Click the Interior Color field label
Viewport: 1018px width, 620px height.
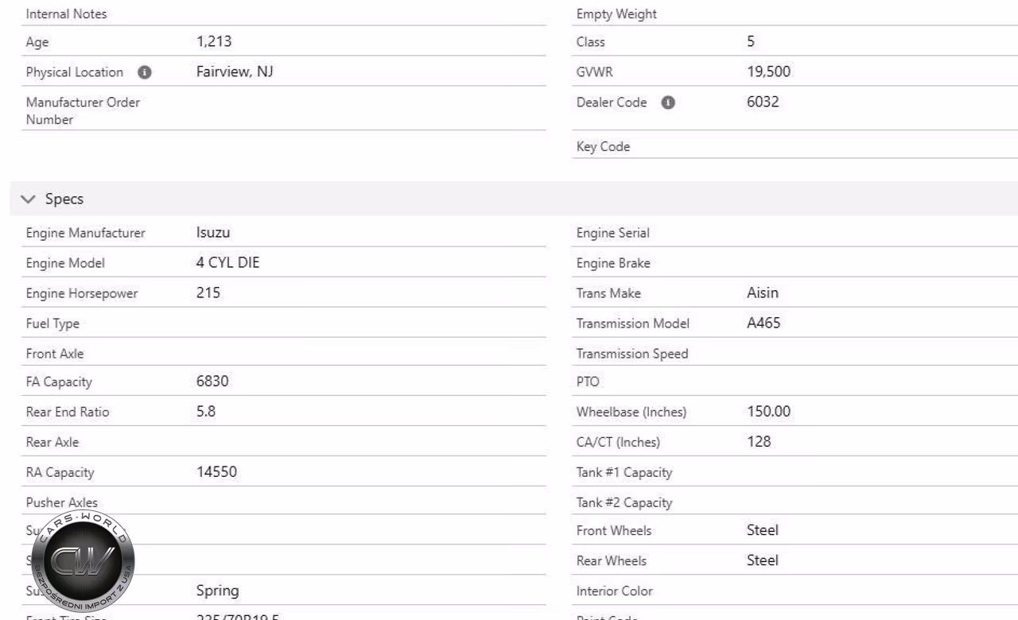(615, 591)
